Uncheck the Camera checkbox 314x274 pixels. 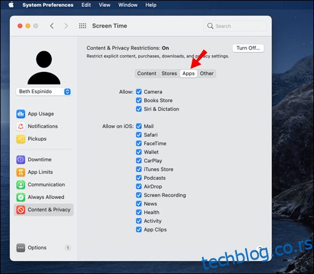point(139,92)
